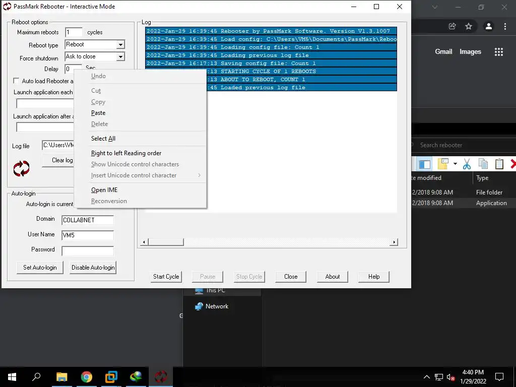
Task: Select the Application row in Explorer
Action: pyautogui.click(x=464, y=203)
